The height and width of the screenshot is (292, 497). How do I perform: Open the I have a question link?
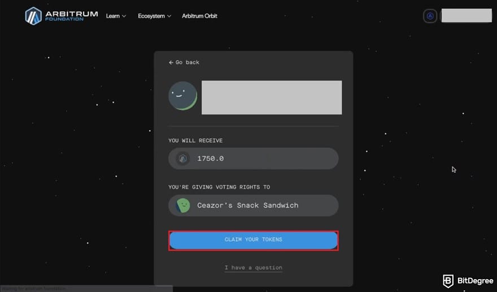click(x=253, y=268)
